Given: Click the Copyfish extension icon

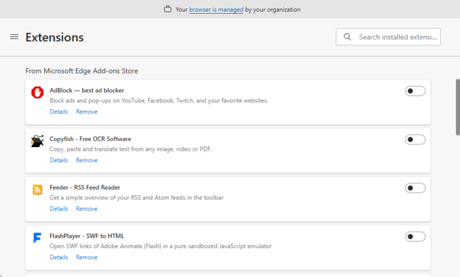Looking at the screenshot, I should [x=37, y=141].
